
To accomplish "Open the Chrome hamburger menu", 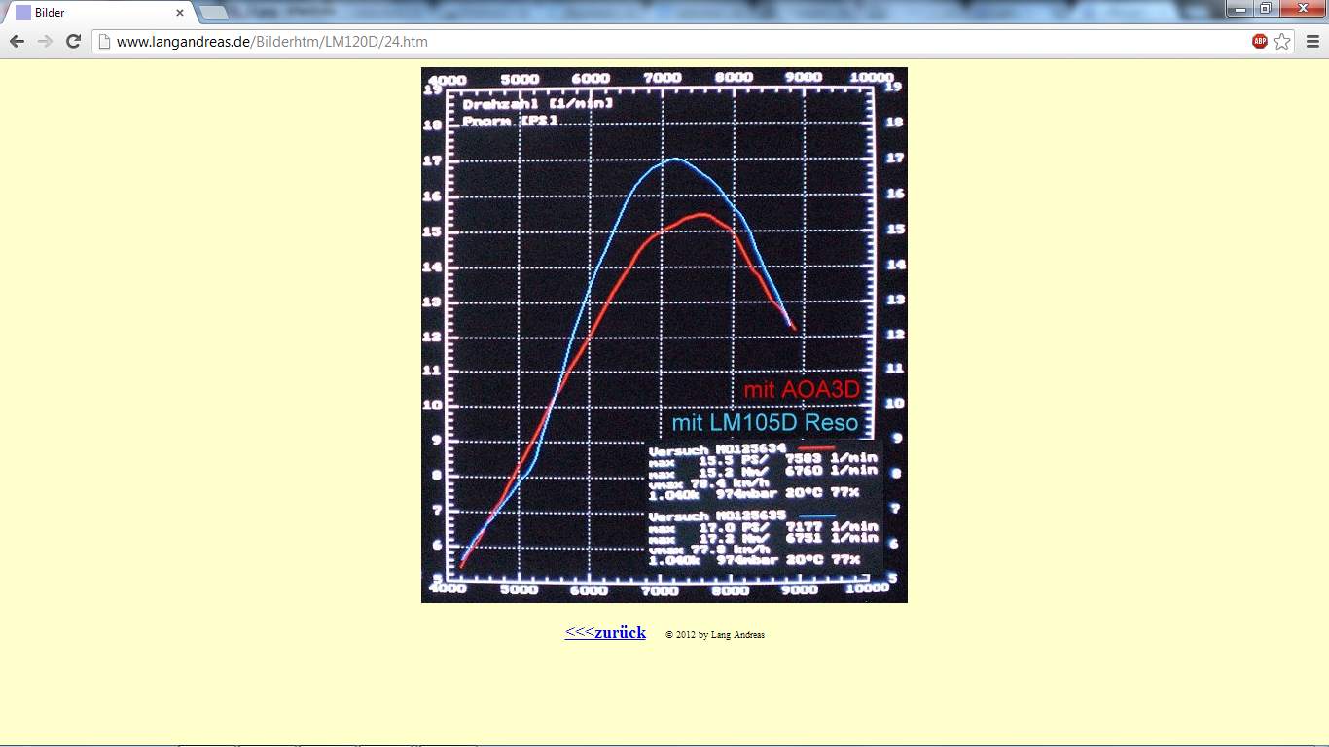I will (x=1312, y=41).
